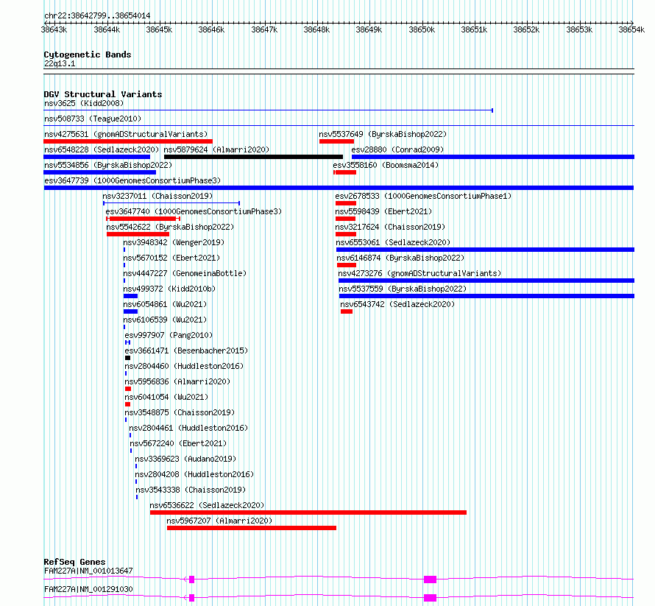Click the blue esv3647739 1000Genomes Phase3 bar
The image size is (655, 606).
tap(339, 188)
